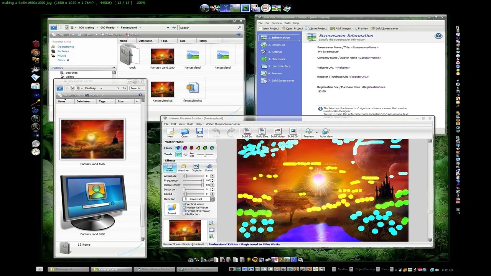Click the Build Video toolbar icon
The height and width of the screenshot is (276, 491).
point(277,133)
